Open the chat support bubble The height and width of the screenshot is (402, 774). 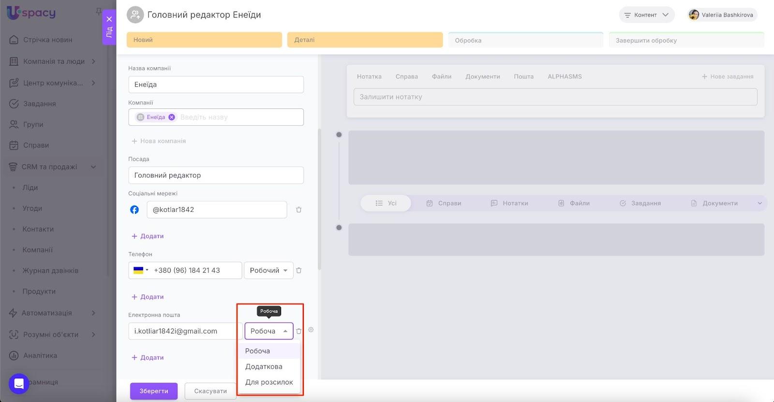pyautogui.click(x=19, y=384)
